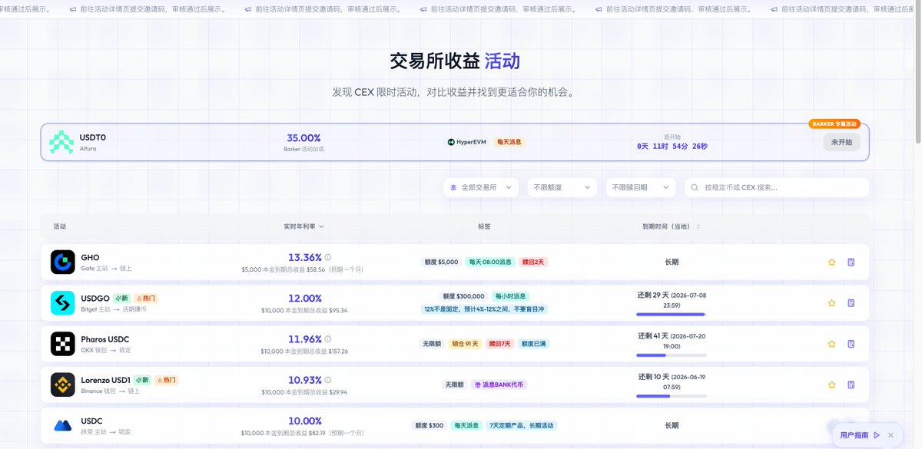Click the HyperEVM chain icon
Screen dimensions: 922x449
451,142
